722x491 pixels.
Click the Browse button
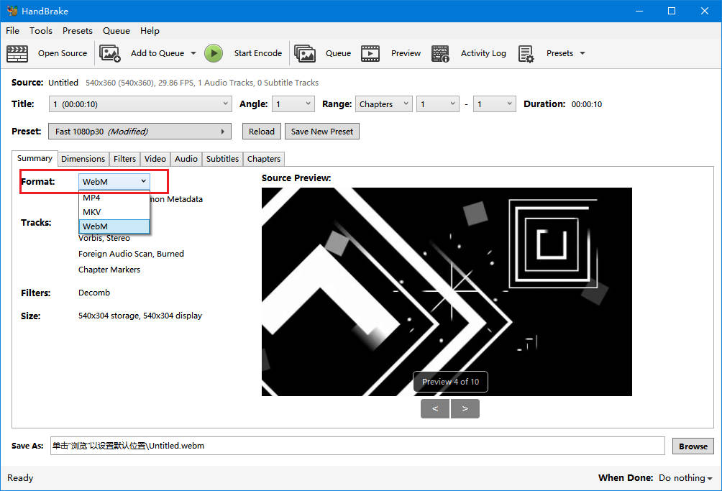(x=693, y=446)
